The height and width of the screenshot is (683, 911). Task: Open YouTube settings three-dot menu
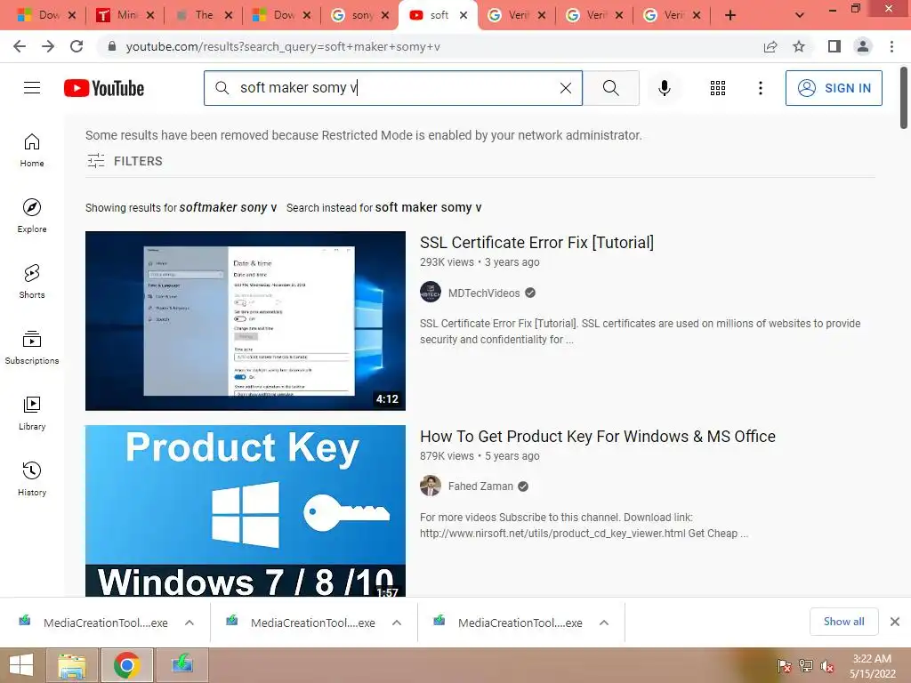(760, 88)
